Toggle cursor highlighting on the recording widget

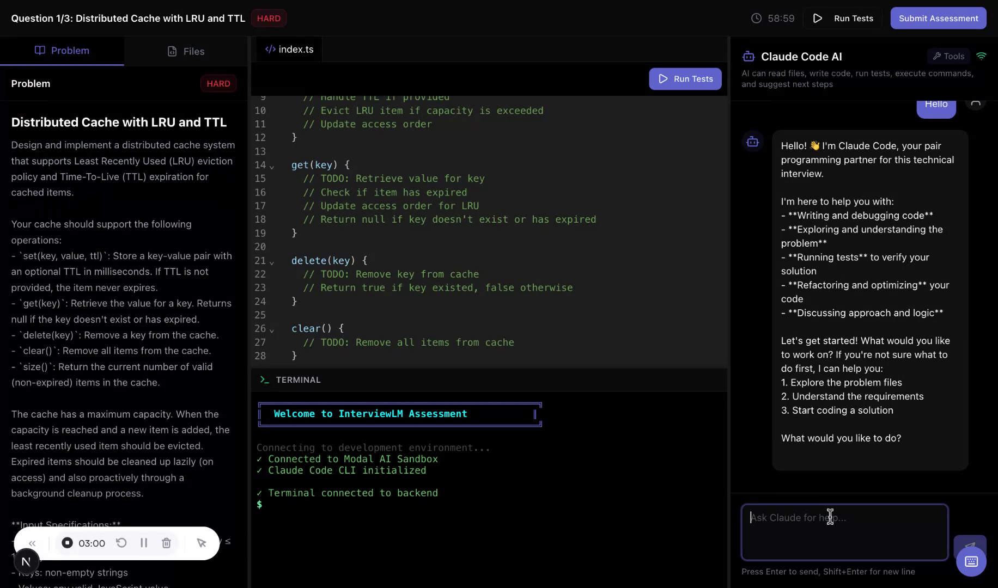click(x=201, y=543)
